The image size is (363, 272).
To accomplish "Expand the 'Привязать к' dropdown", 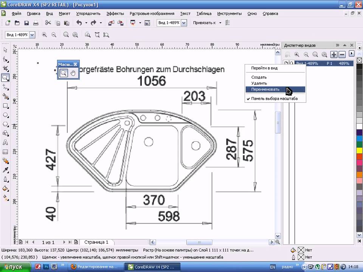I will [220, 23].
